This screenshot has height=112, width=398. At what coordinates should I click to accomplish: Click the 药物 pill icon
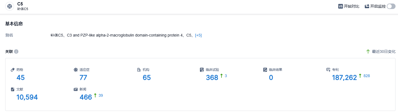click(13, 70)
